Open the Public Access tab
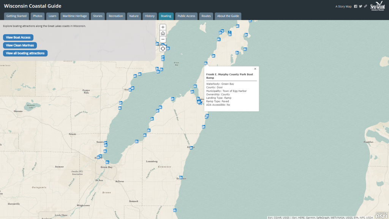389x219 pixels. (186, 16)
